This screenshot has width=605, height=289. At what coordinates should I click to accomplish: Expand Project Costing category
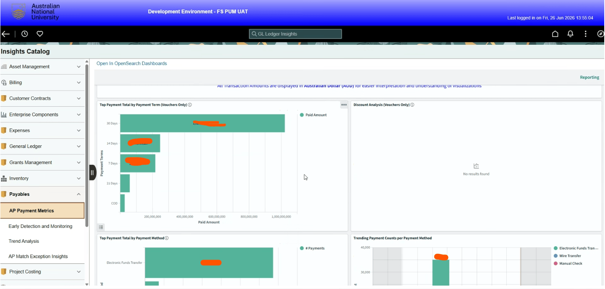(x=79, y=272)
